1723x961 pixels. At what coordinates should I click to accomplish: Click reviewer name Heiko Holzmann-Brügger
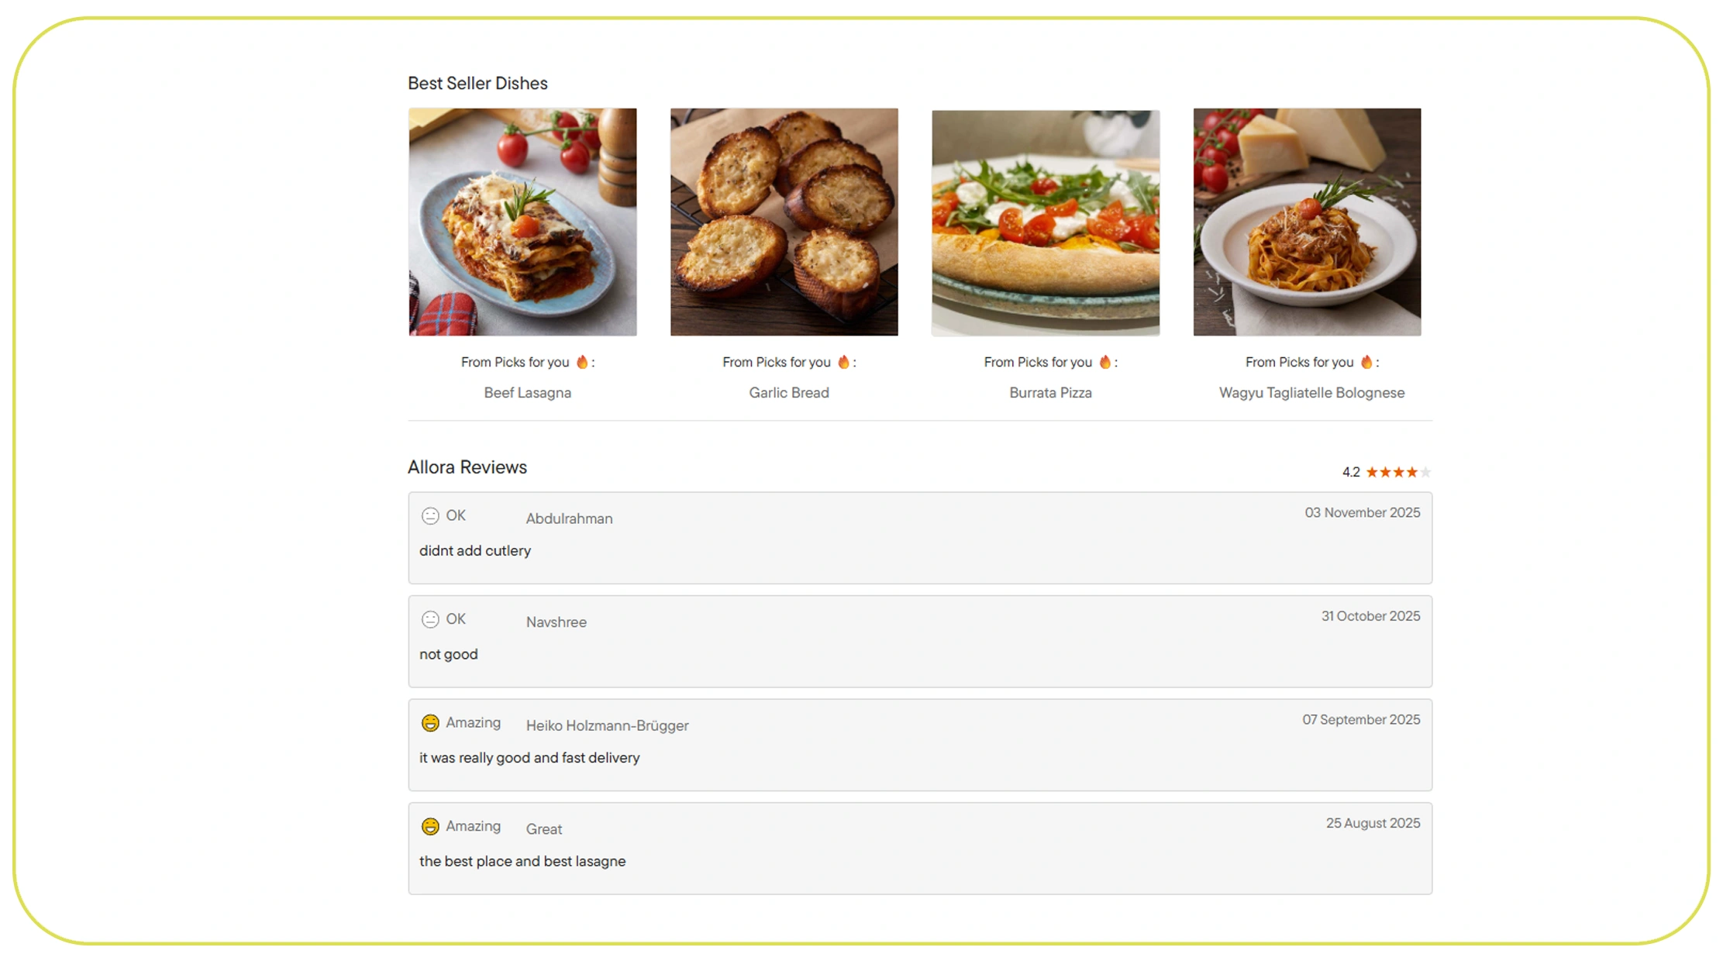[607, 726]
